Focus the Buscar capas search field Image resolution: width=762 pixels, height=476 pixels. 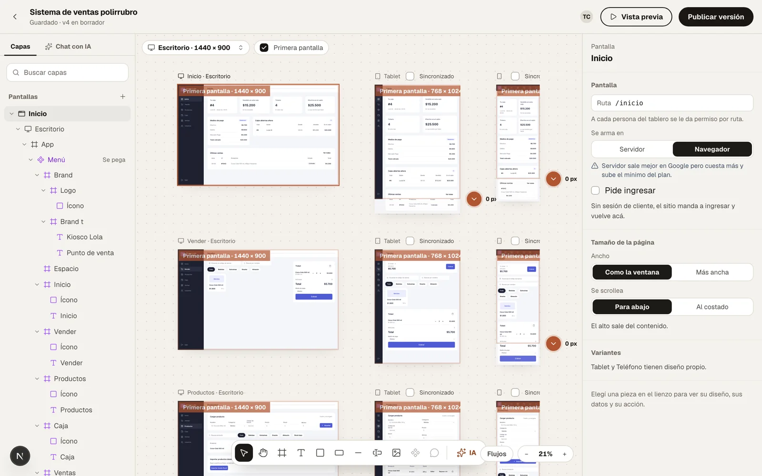pos(67,72)
